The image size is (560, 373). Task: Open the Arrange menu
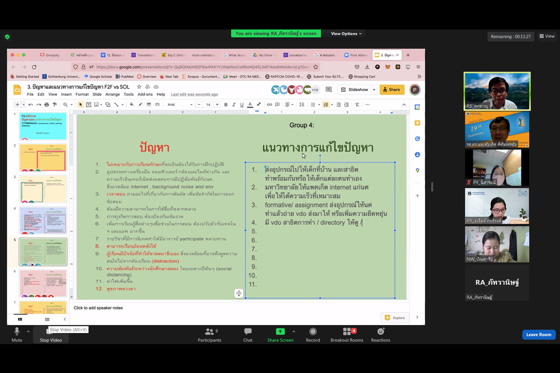112,94
